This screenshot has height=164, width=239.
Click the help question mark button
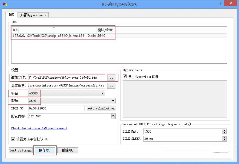[x=220, y=3]
